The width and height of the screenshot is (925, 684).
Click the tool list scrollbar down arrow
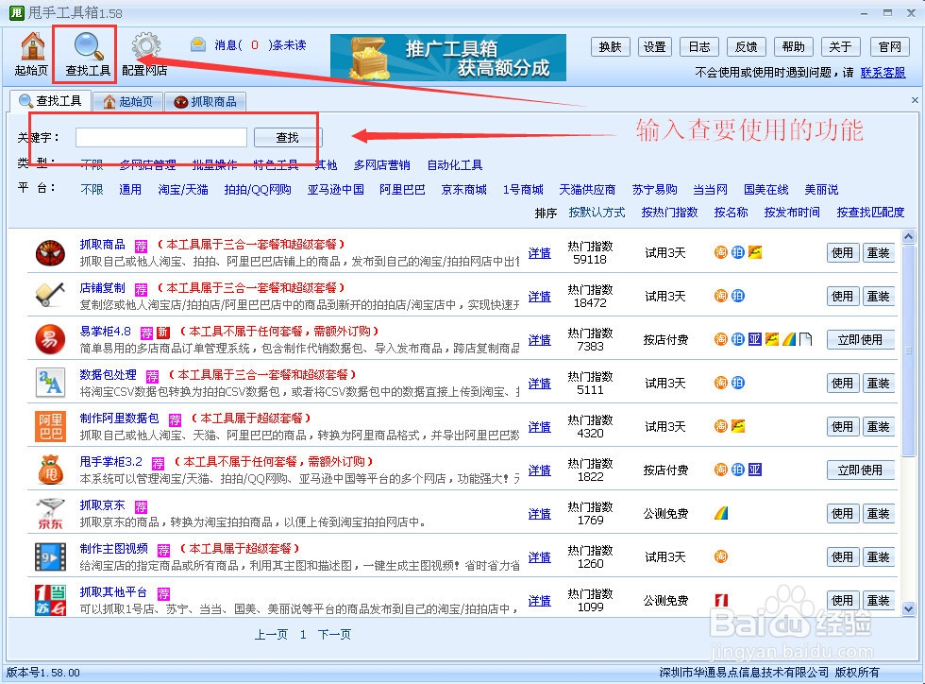[x=908, y=608]
